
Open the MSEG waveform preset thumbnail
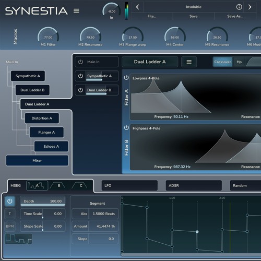18,239
